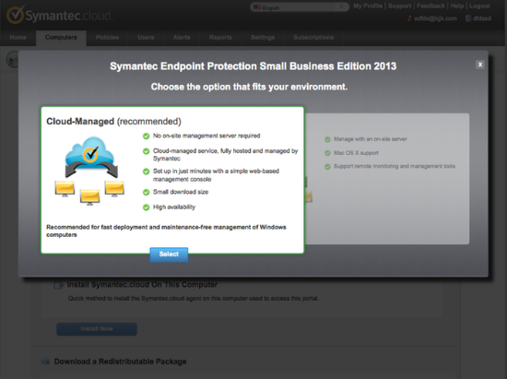Click the 'High availability' text
The width and height of the screenshot is (507, 379).
coord(174,207)
